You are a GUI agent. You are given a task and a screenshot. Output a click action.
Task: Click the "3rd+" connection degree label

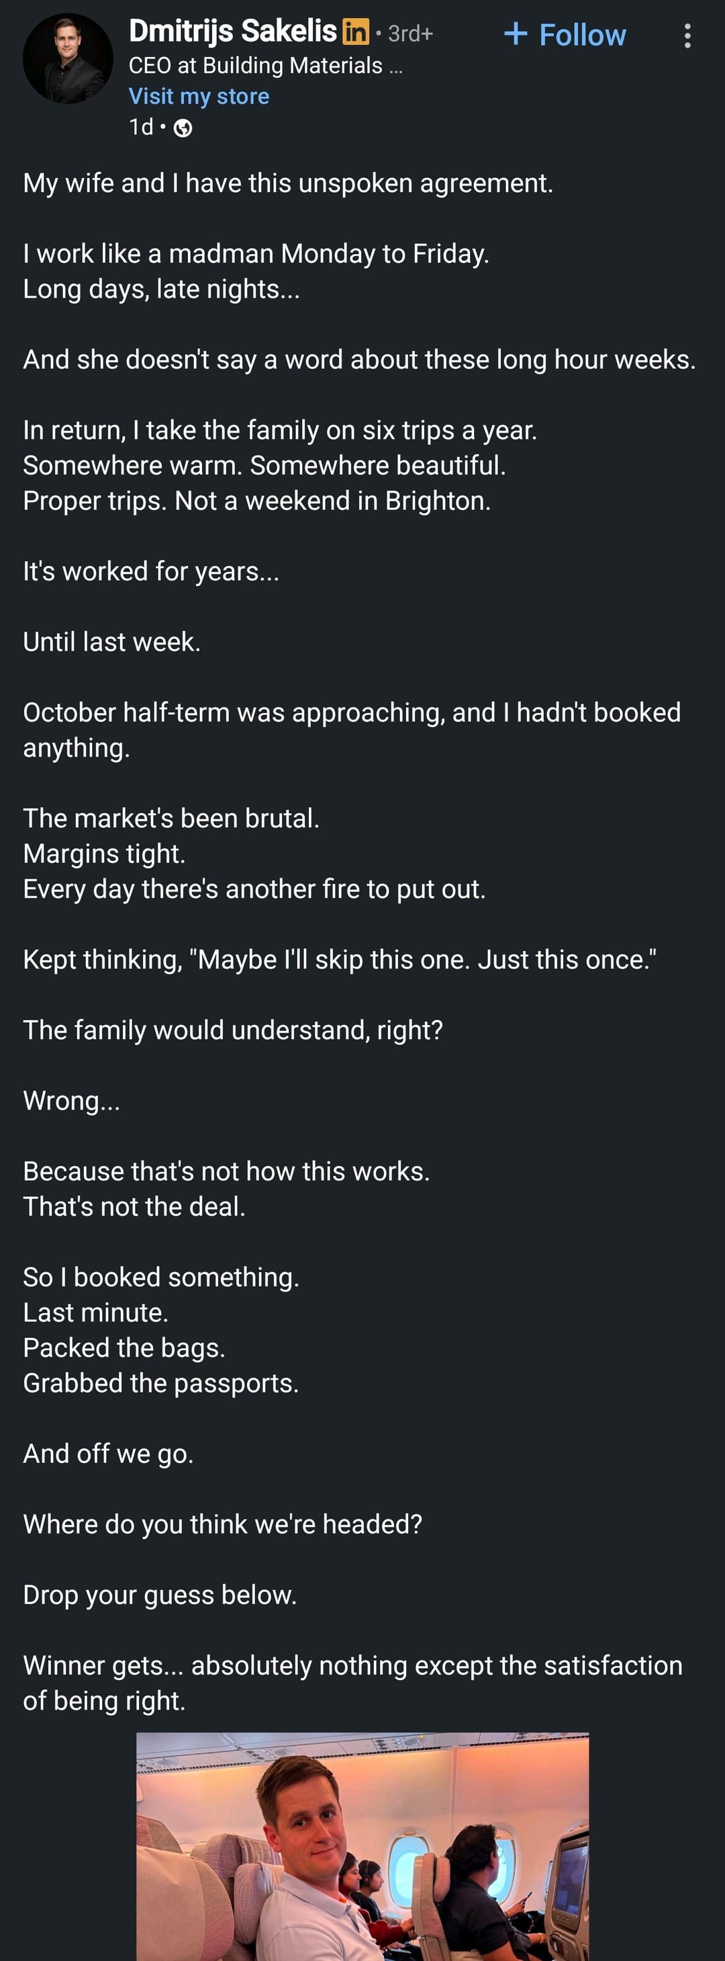(410, 34)
